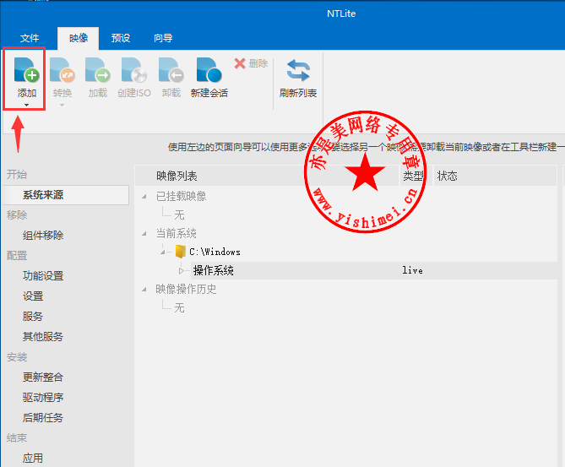The height and width of the screenshot is (467, 565).
Task: Click the 'live' type cell
Action: click(413, 270)
